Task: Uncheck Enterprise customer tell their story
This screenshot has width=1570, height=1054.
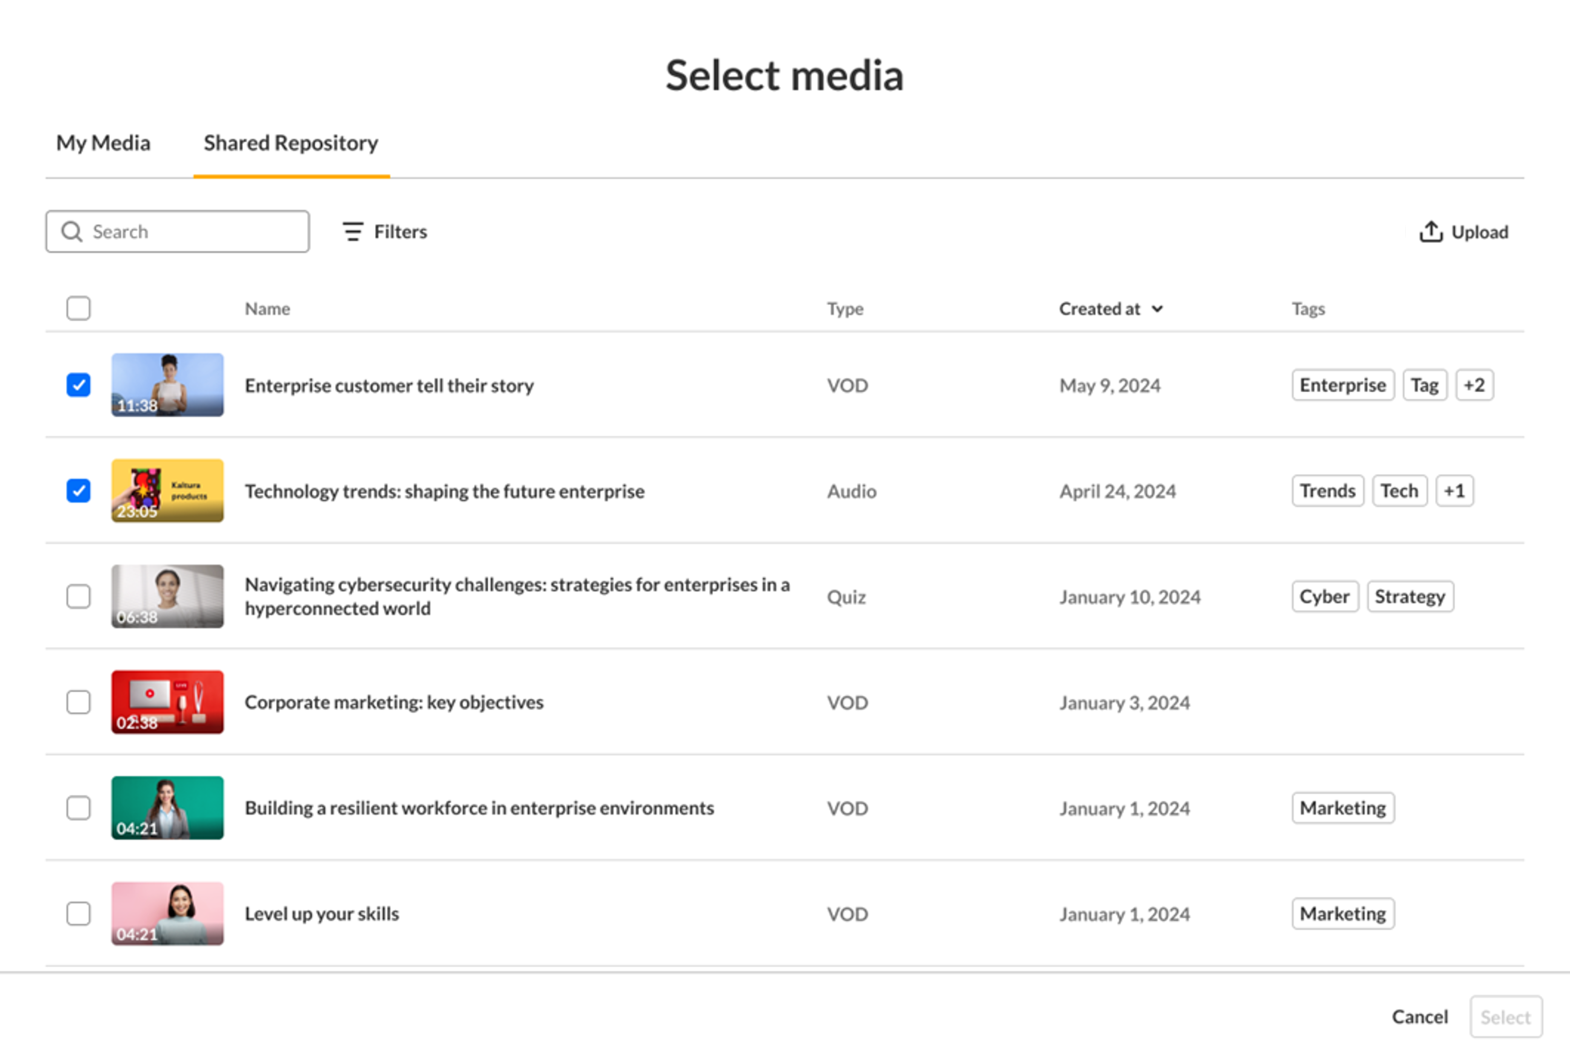Action: pos(79,385)
